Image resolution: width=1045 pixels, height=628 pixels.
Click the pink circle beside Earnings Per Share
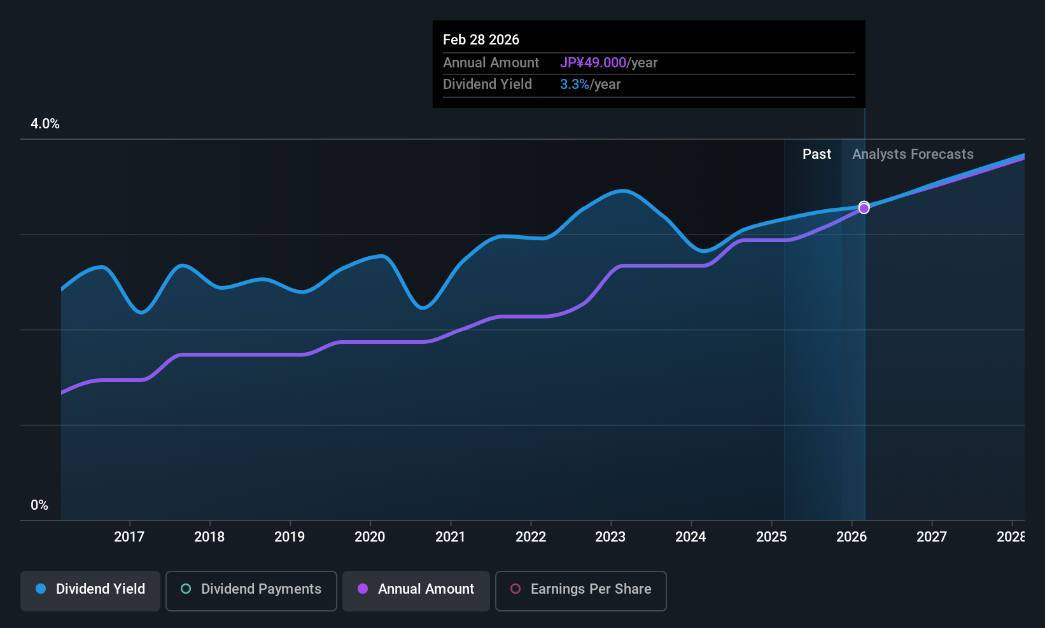click(515, 589)
